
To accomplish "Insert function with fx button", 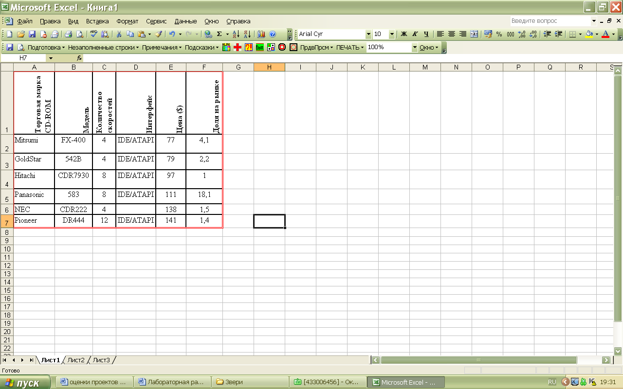I will click(x=79, y=58).
